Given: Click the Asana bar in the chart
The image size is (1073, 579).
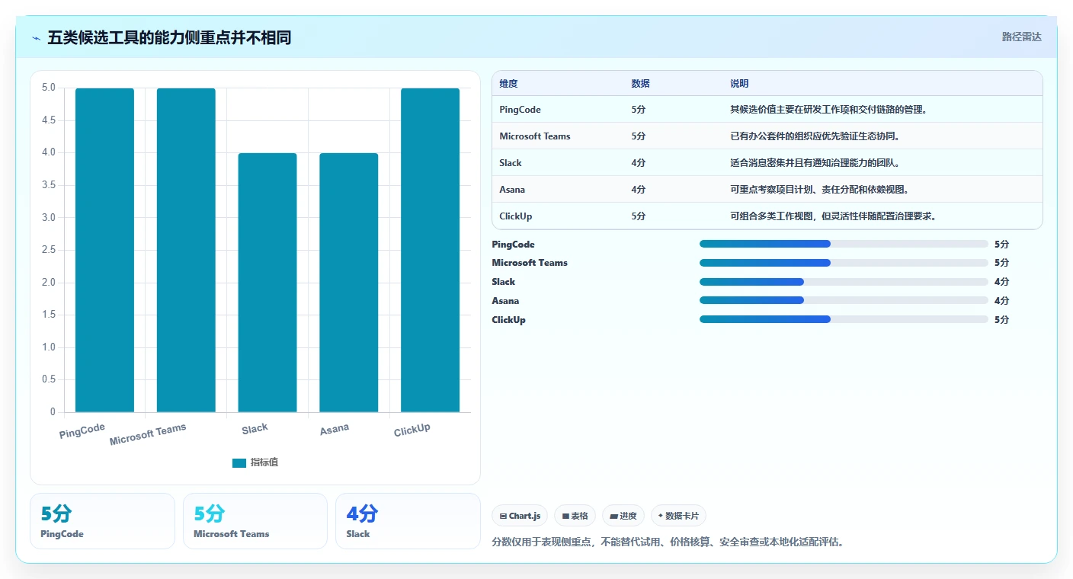Looking at the screenshot, I should [349, 283].
